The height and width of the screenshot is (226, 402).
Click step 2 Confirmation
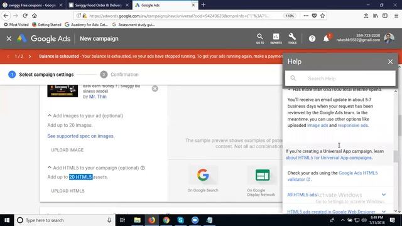[x=119, y=75]
